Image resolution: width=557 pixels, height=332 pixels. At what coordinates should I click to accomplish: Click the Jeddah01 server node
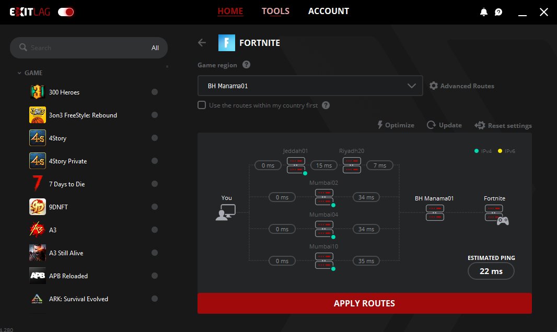click(x=296, y=165)
